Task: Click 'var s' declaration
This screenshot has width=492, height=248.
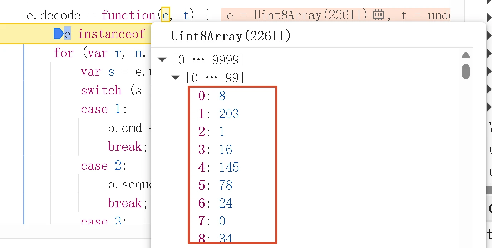Action: 98,72
